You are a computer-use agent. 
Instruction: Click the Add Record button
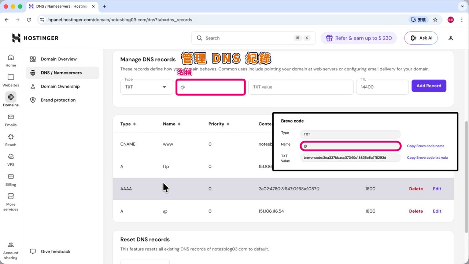click(x=429, y=86)
